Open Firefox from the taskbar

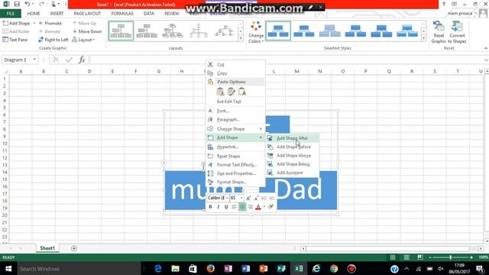tap(211, 268)
